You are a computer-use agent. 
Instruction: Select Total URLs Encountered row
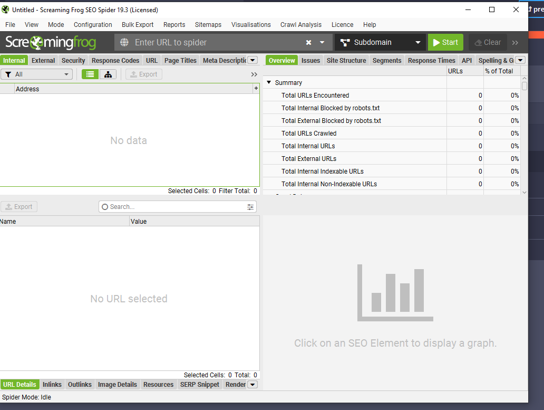click(392, 95)
